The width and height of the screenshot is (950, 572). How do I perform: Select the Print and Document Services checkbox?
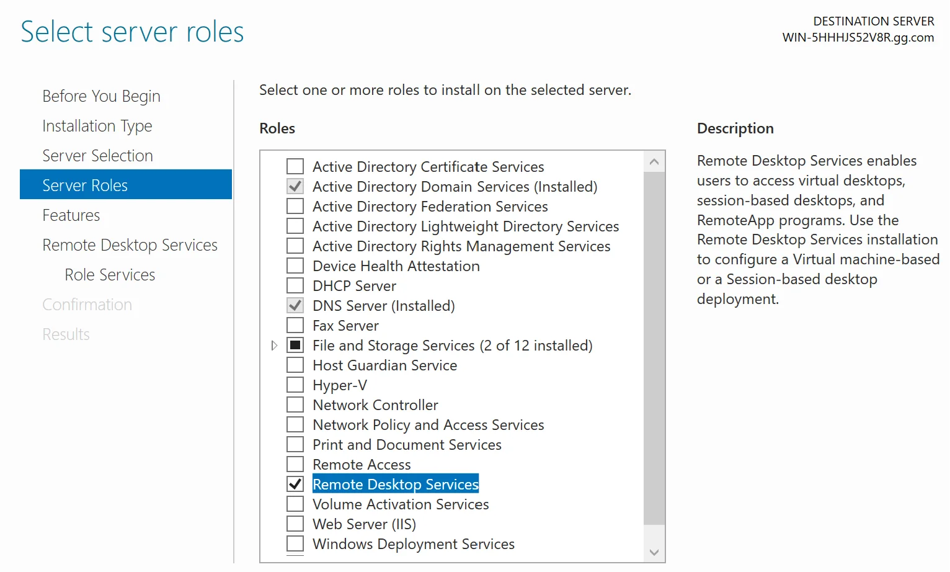click(295, 445)
